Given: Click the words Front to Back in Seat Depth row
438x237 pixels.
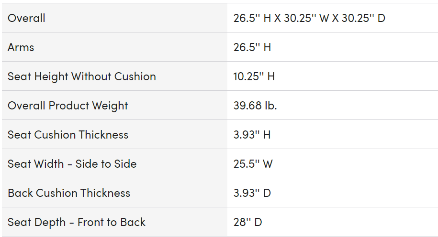Looking at the screenshot, I should coord(112,222).
